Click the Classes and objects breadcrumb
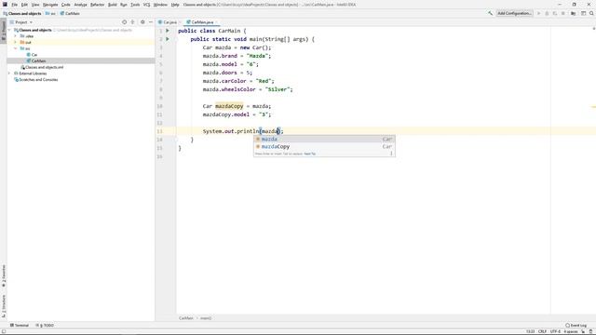Viewport: 596px width, 335px height. [x=22, y=13]
